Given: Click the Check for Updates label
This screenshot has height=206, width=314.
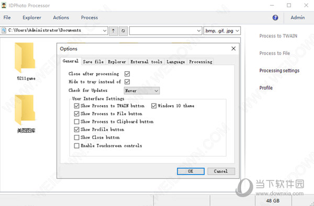Looking at the screenshot, I should tap(88, 90).
